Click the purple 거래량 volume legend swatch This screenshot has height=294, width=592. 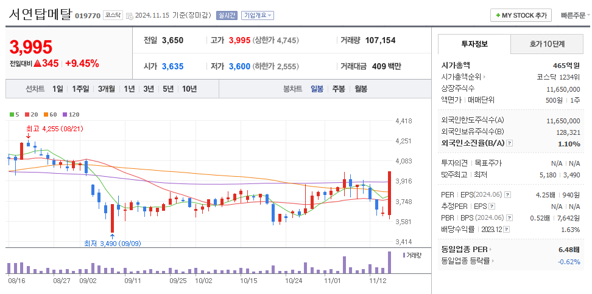coord(404,255)
